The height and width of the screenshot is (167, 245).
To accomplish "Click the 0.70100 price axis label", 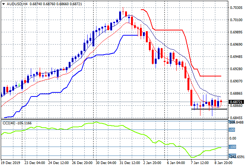I will (236, 20).
